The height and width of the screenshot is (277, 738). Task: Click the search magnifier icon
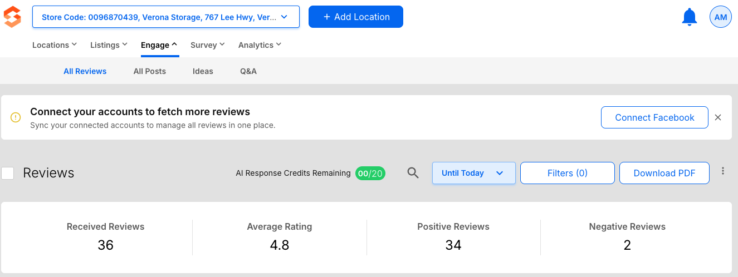tap(413, 173)
